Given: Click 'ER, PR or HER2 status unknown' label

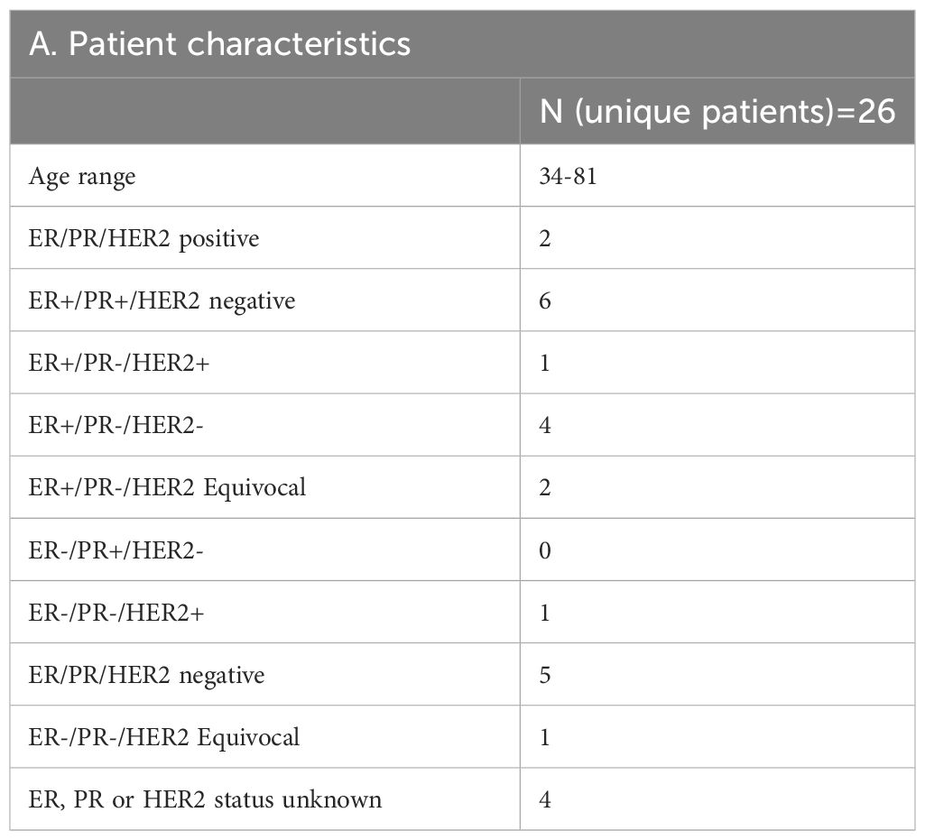Looking at the screenshot, I should [x=205, y=800].
